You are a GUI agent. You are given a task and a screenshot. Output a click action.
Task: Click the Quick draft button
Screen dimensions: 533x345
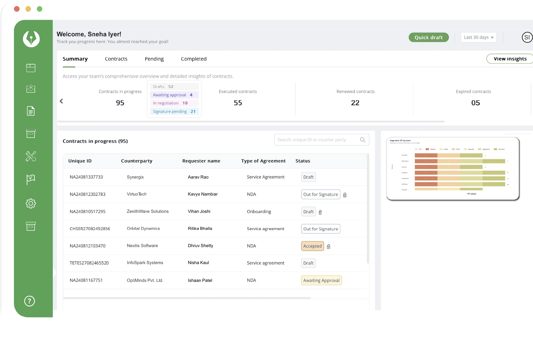coord(428,37)
